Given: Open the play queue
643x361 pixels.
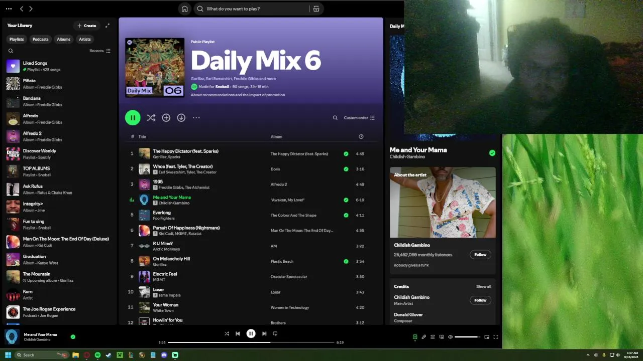Looking at the screenshot, I should pyautogui.click(x=433, y=337).
